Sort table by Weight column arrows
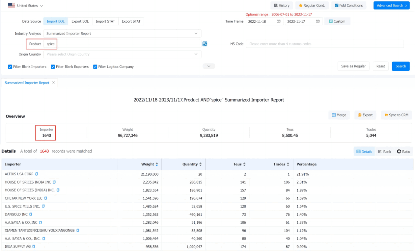Viewport: 415px width, 251px height. 157,164
